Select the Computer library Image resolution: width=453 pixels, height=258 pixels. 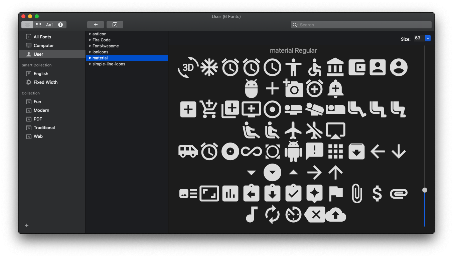[x=52, y=45]
